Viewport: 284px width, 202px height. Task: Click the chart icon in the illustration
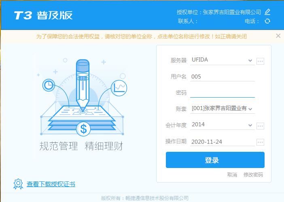(119, 88)
